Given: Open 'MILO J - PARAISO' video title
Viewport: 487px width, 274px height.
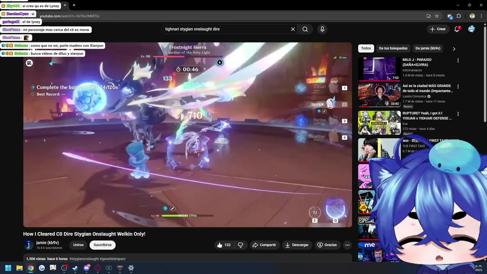Looking at the screenshot, I should (x=417, y=62).
